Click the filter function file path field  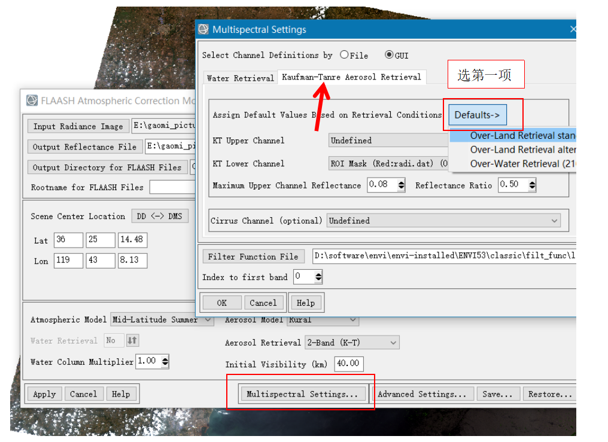coord(445,255)
